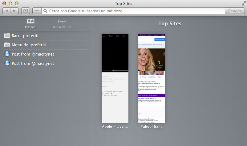Click the Yahoo! Italia caption text

coord(152,127)
